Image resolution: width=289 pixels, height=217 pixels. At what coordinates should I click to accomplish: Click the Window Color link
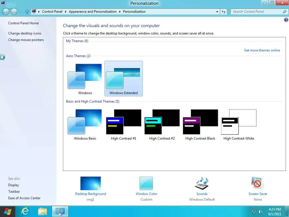(146, 194)
